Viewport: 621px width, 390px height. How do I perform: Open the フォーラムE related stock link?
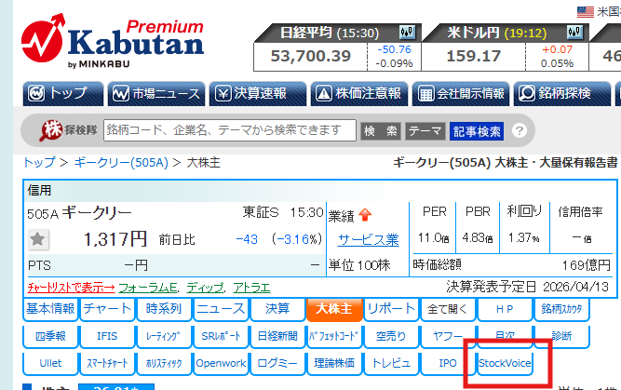coord(148,288)
